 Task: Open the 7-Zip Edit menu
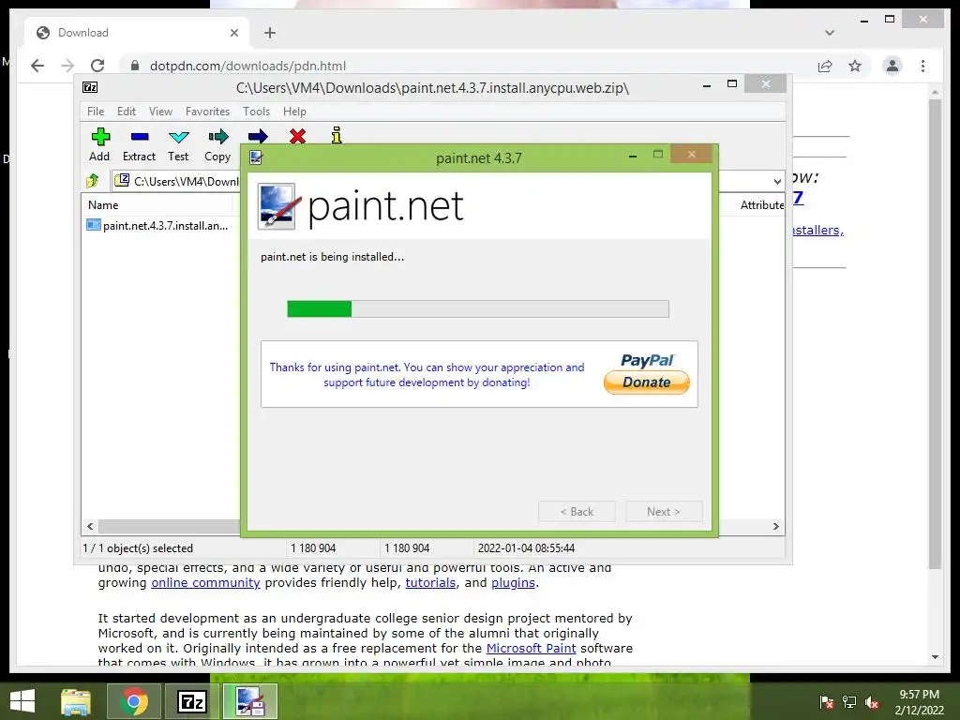(x=127, y=112)
